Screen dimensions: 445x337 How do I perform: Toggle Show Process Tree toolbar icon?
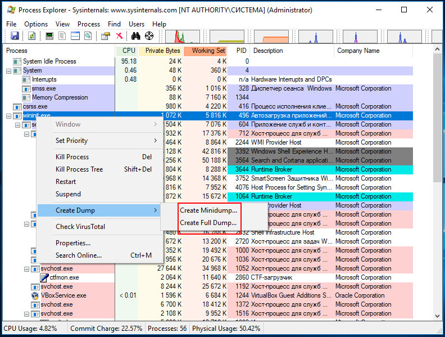pyautogui.click(x=62, y=36)
